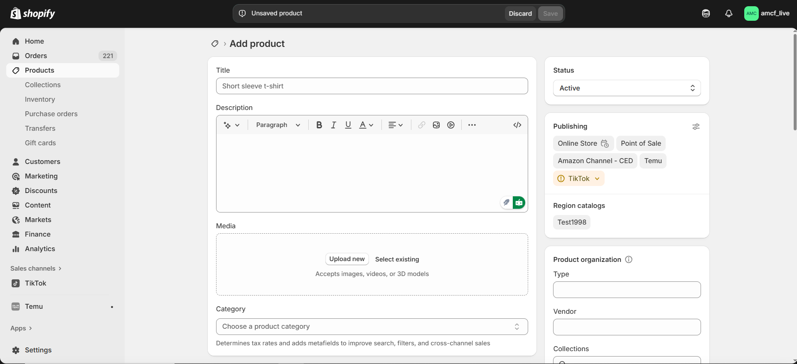The image size is (797, 364).
Task: Expand the Paragraph style dropdown
Action: pyautogui.click(x=278, y=125)
